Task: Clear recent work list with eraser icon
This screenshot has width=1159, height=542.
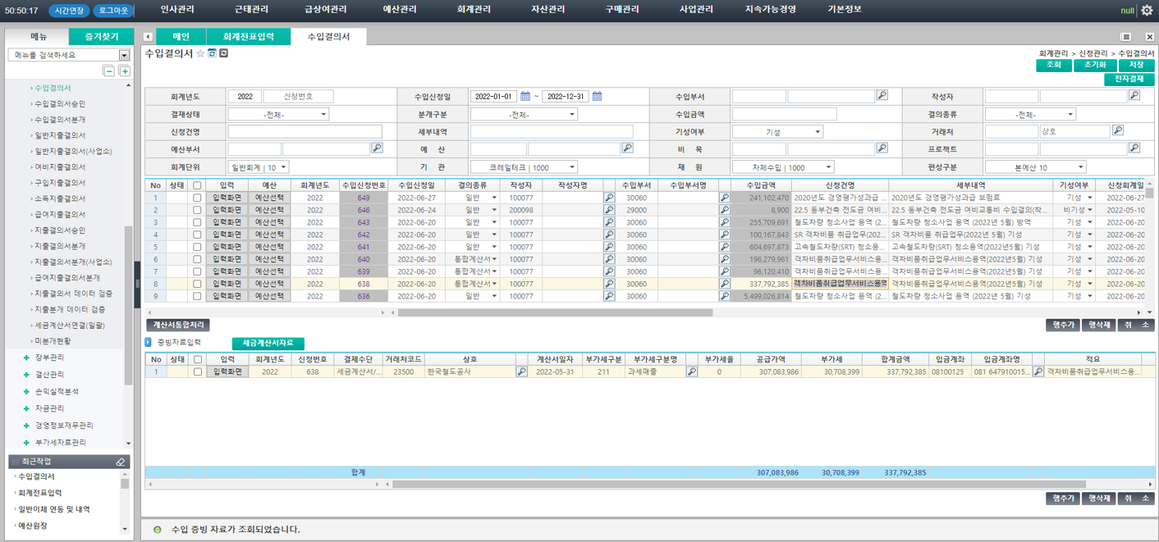Action: click(x=121, y=462)
